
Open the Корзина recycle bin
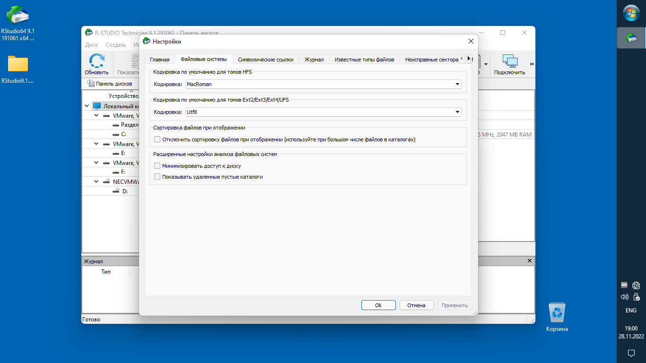click(557, 313)
